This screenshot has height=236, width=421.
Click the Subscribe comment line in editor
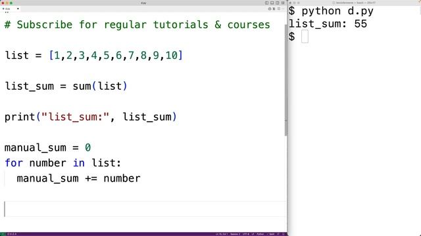(137, 25)
